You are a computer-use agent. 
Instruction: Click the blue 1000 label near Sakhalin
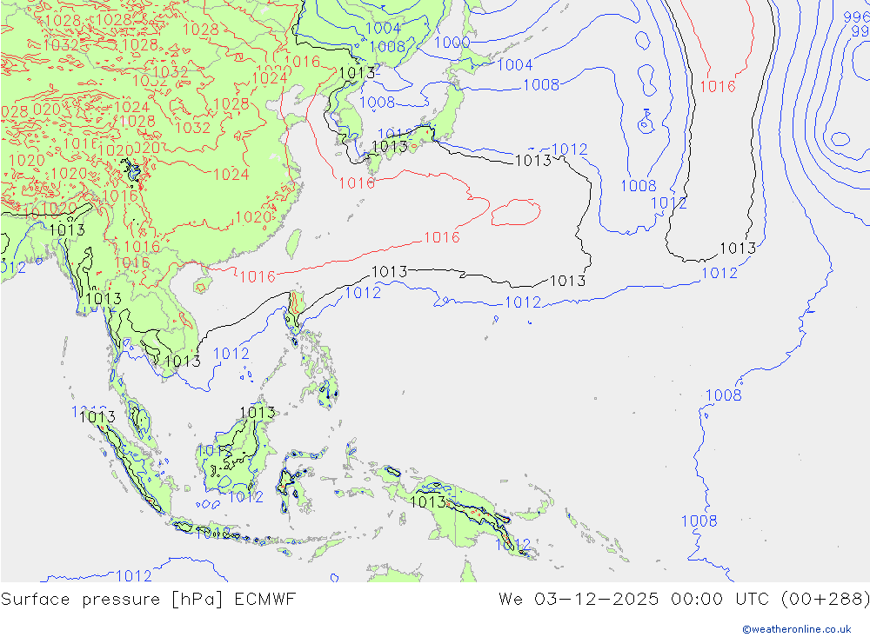click(452, 43)
